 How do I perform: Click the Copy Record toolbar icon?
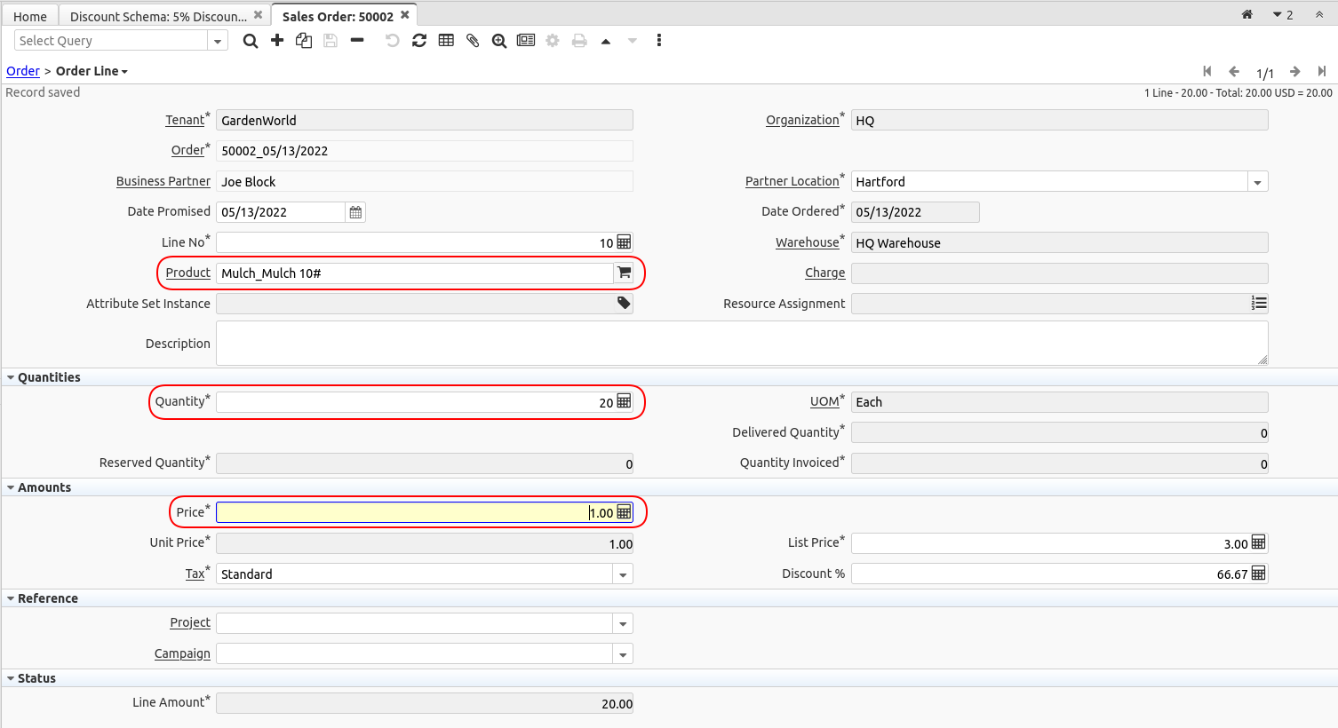click(304, 41)
